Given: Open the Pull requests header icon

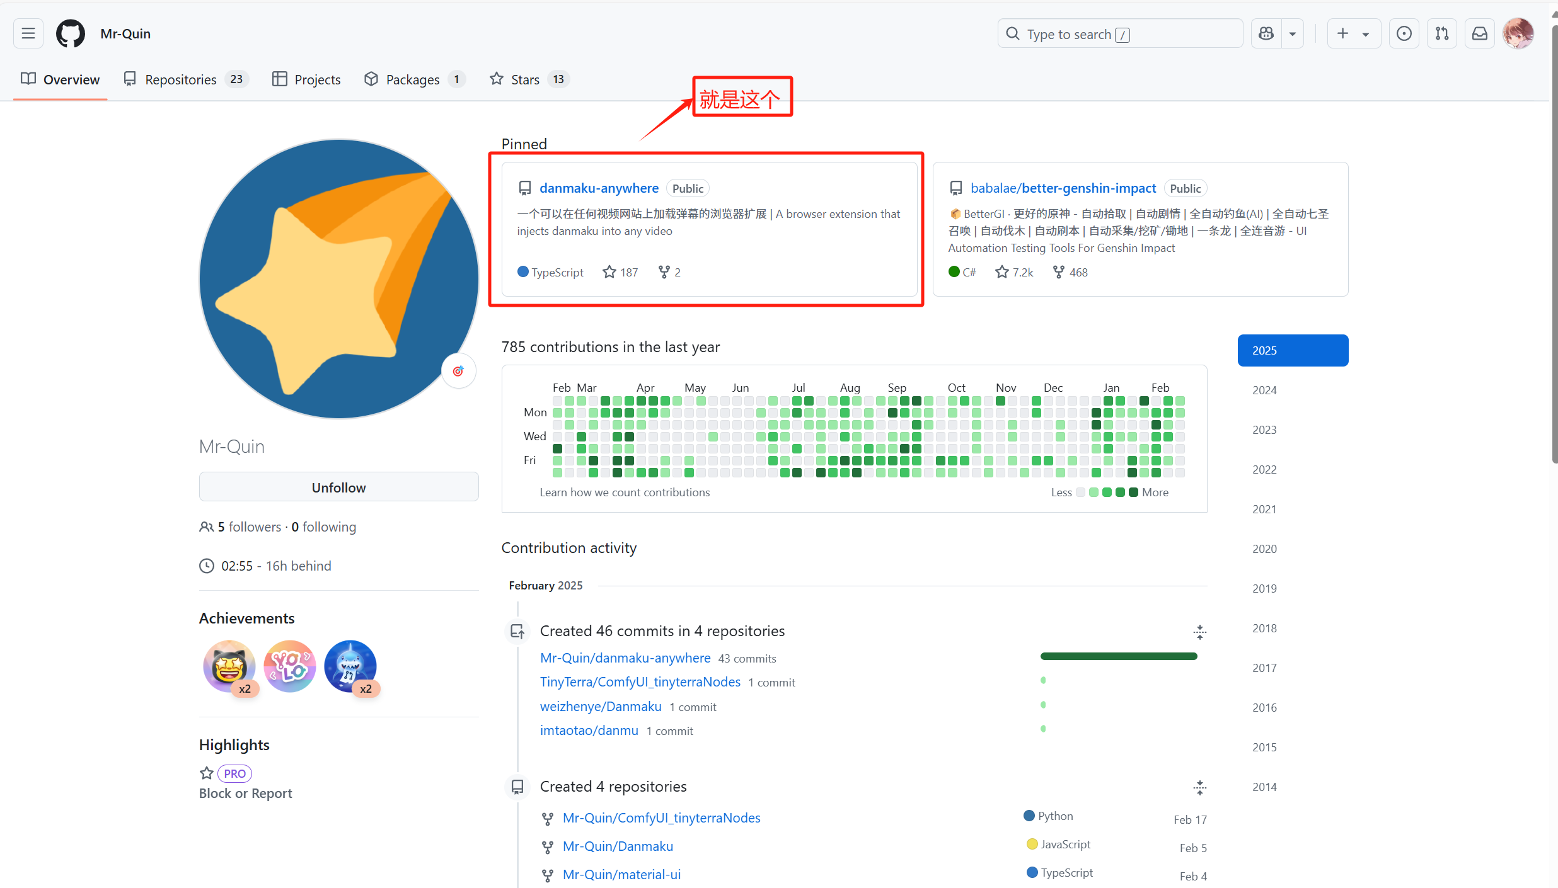Looking at the screenshot, I should (x=1442, y=33).
